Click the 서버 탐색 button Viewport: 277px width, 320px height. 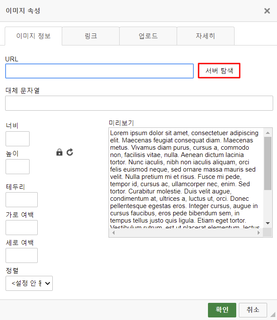point(219,71)
